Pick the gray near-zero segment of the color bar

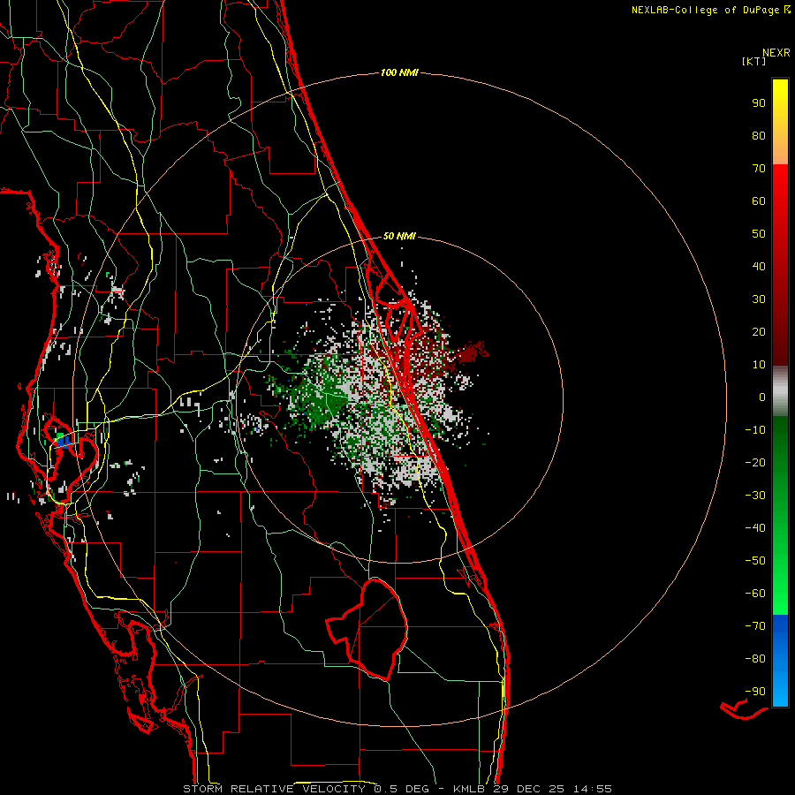780,391
